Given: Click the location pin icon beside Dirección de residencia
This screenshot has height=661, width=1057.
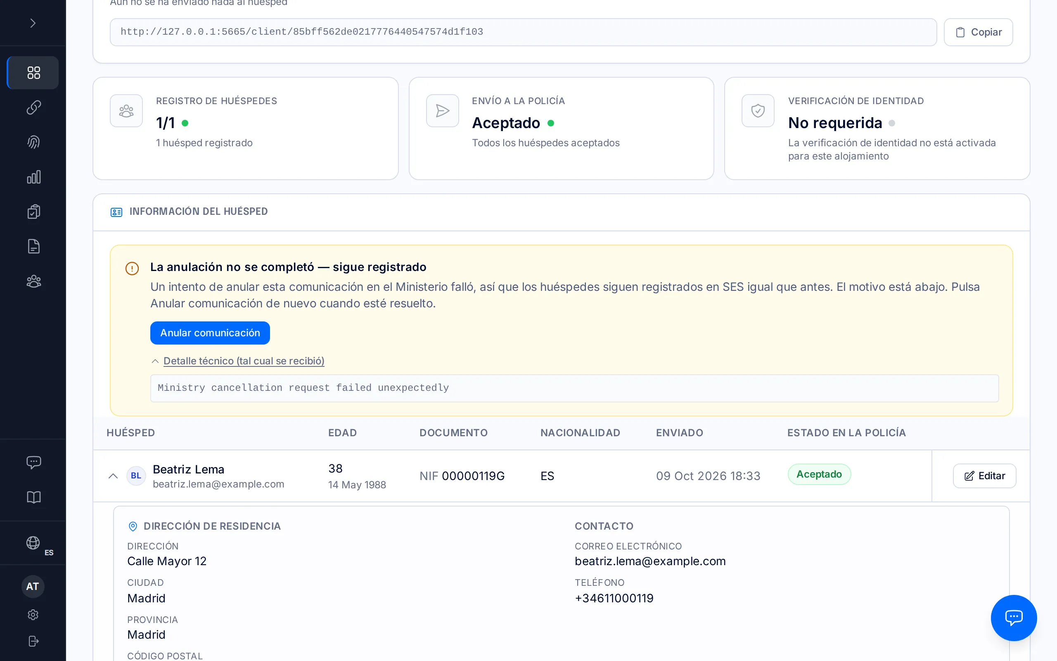Looking at the screenshot, I should coord(133,526).
